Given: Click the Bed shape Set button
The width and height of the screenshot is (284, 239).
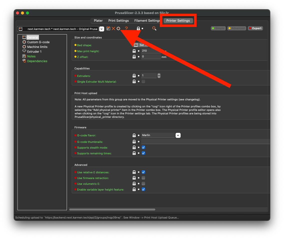Looking at the screenshot, I should coord(141,45).
